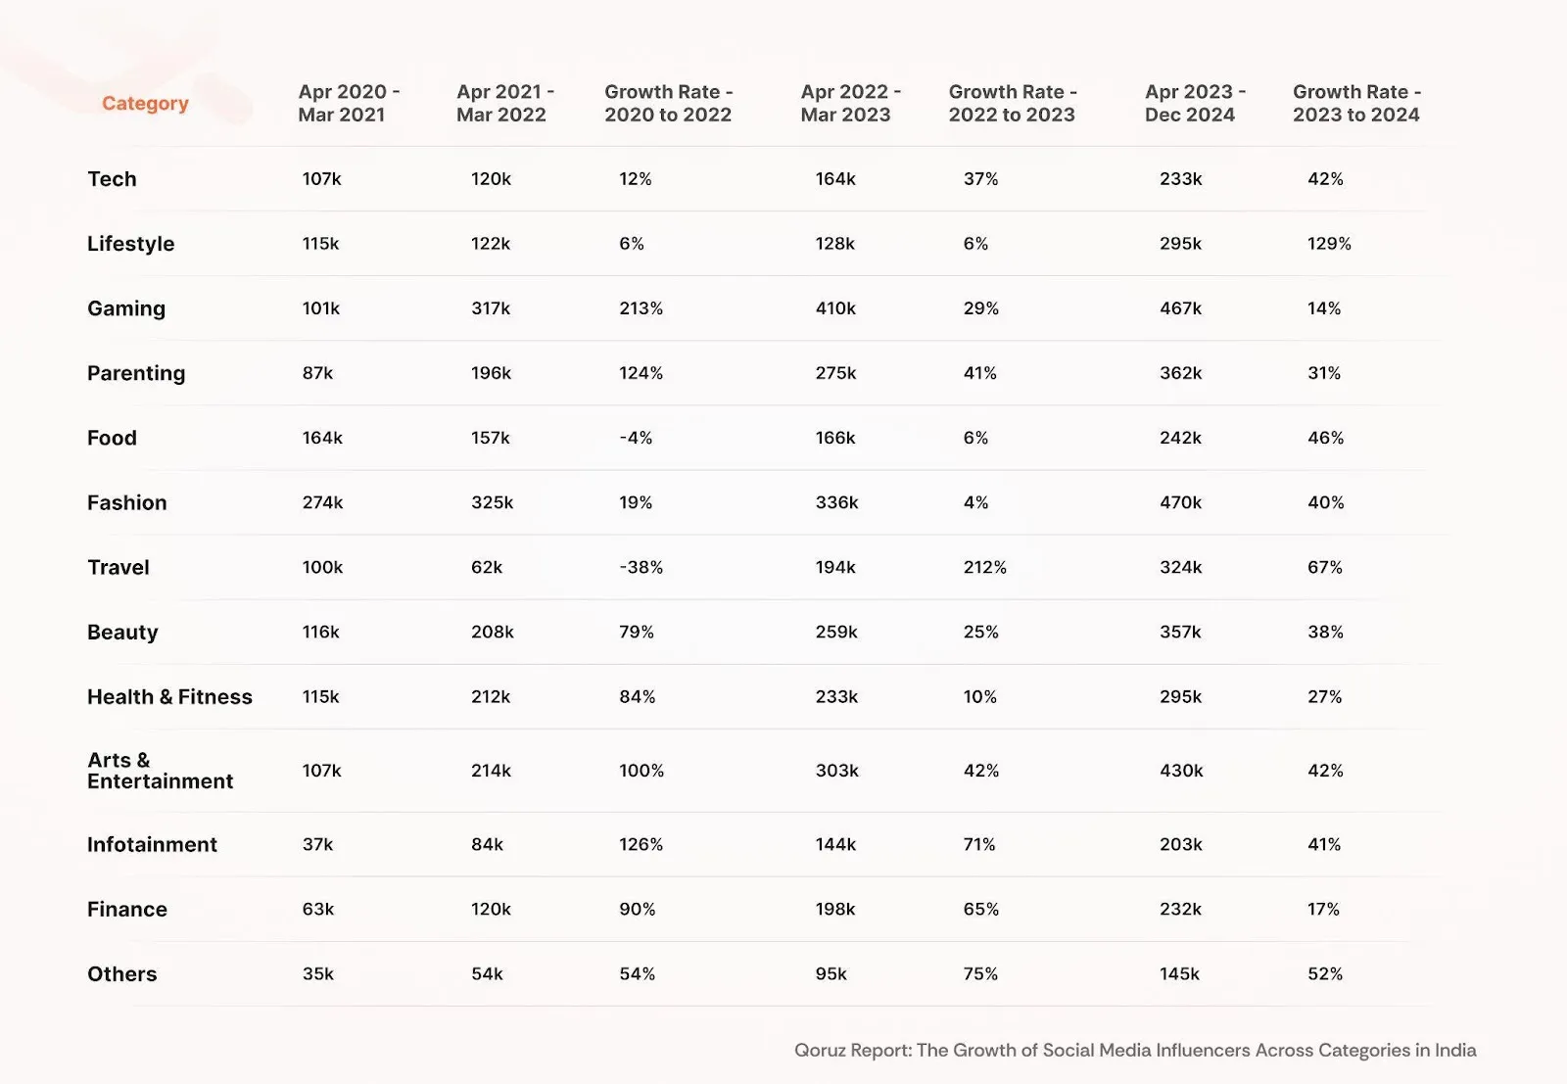Click the Finance row label
1567x1084 pixels.
(127, 910)
